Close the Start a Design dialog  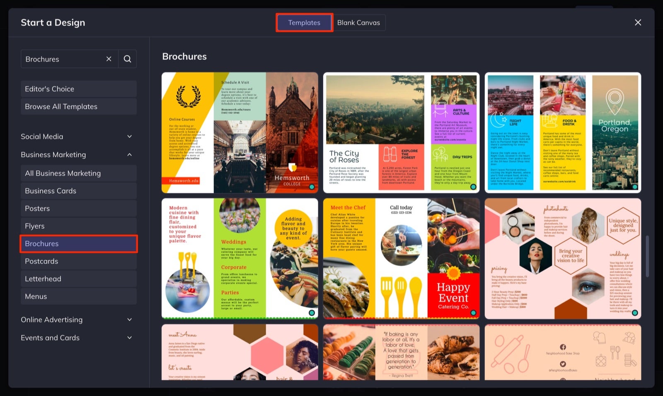[x=638, y=22]
